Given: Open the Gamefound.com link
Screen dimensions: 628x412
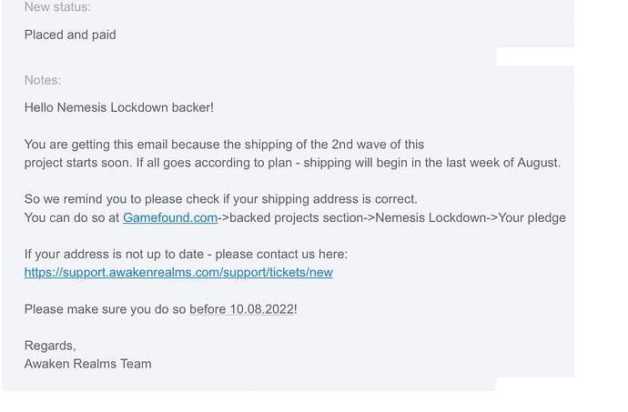Looking at the screenshot, I should (x=170, y=217).
